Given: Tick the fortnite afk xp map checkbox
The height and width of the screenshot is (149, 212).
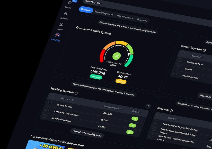Looking at the screenshot, I should (45, 116).
